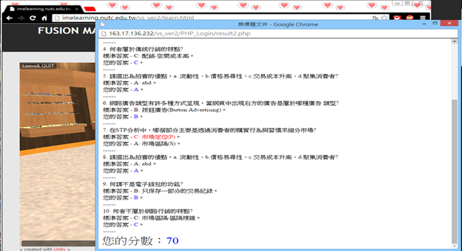Focus the popup's 163.17.136.232 address field

tap(278, 33)
